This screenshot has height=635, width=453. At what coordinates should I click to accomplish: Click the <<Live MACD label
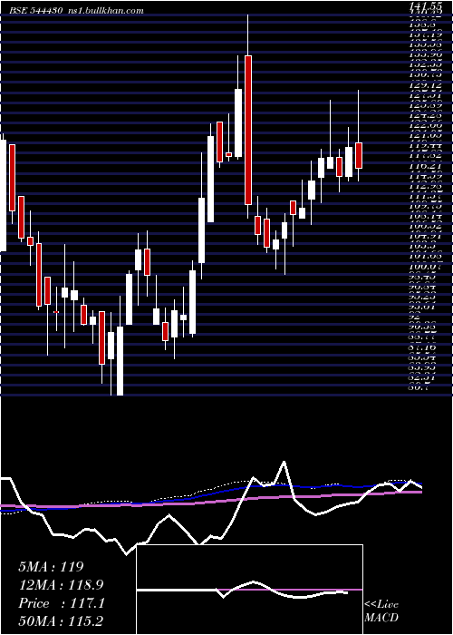coord(381,611)
